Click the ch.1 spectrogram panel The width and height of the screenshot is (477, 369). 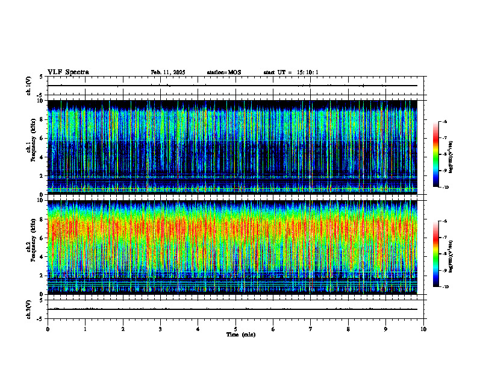click(x=232, y=147)
